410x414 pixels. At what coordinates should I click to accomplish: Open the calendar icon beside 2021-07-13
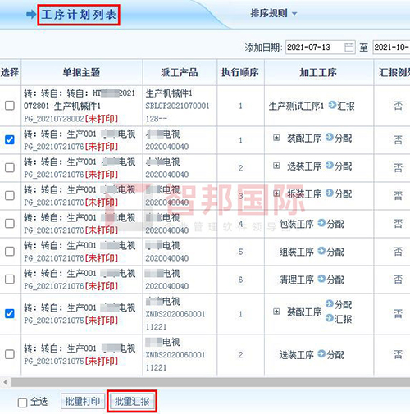[x=348, y=48]
